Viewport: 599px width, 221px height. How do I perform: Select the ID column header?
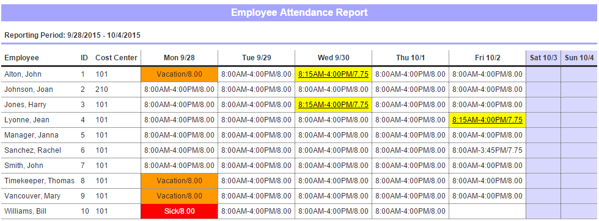[x=84, y=58]
